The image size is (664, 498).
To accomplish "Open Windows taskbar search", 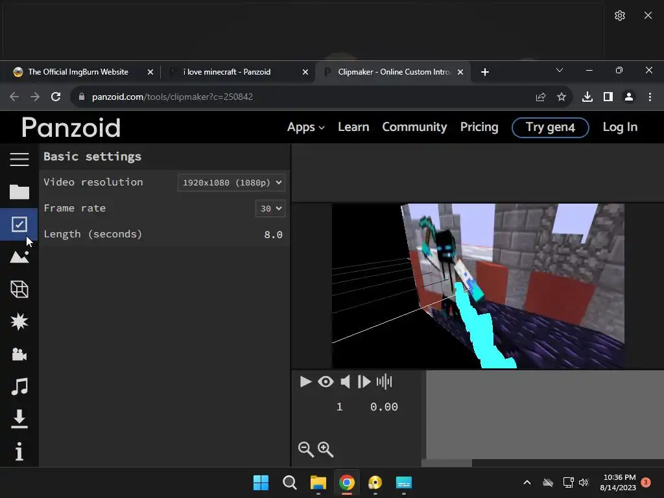I will click(290, 482).
